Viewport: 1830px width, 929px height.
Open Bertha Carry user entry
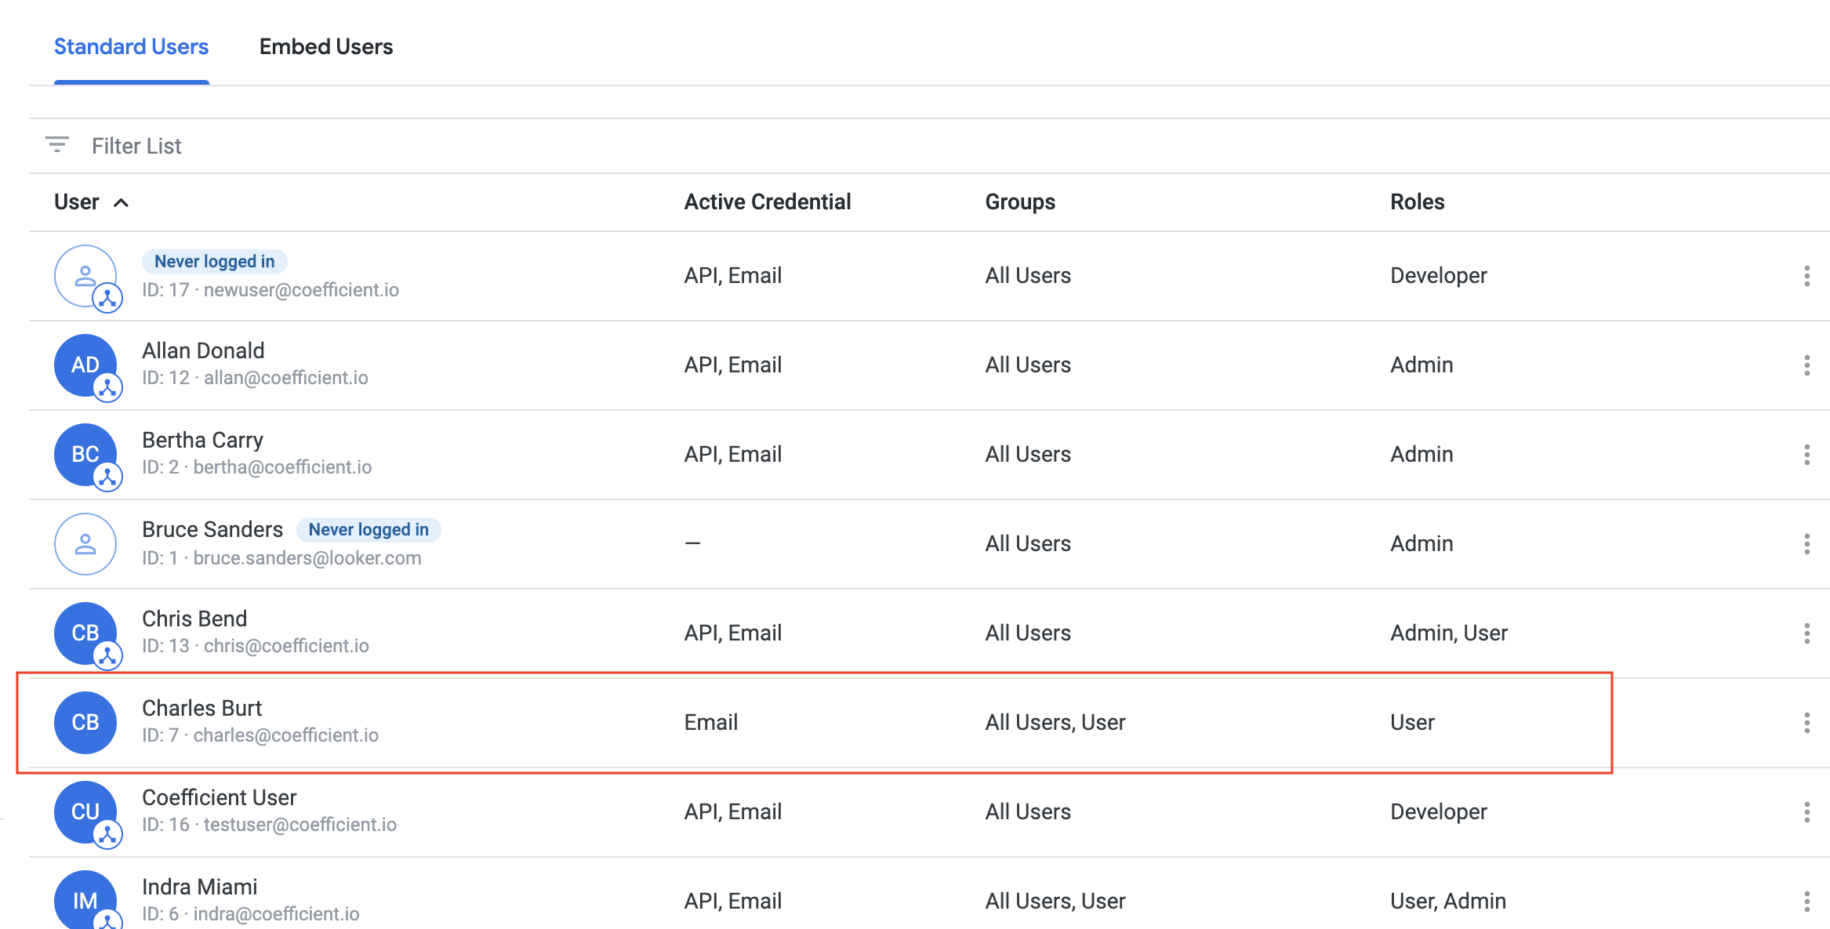pyautogui.click(x=202, y=440)
